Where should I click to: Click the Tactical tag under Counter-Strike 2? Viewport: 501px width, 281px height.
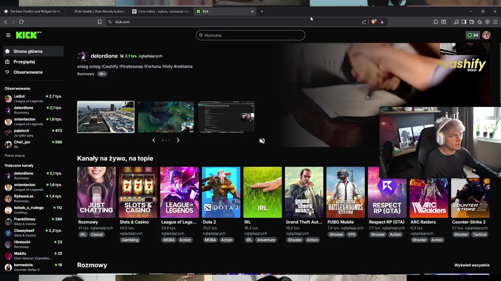click(x=479, y=235)
